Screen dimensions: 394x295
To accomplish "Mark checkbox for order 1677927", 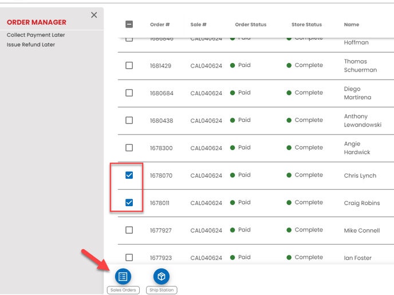I will [x=129, y=230].
